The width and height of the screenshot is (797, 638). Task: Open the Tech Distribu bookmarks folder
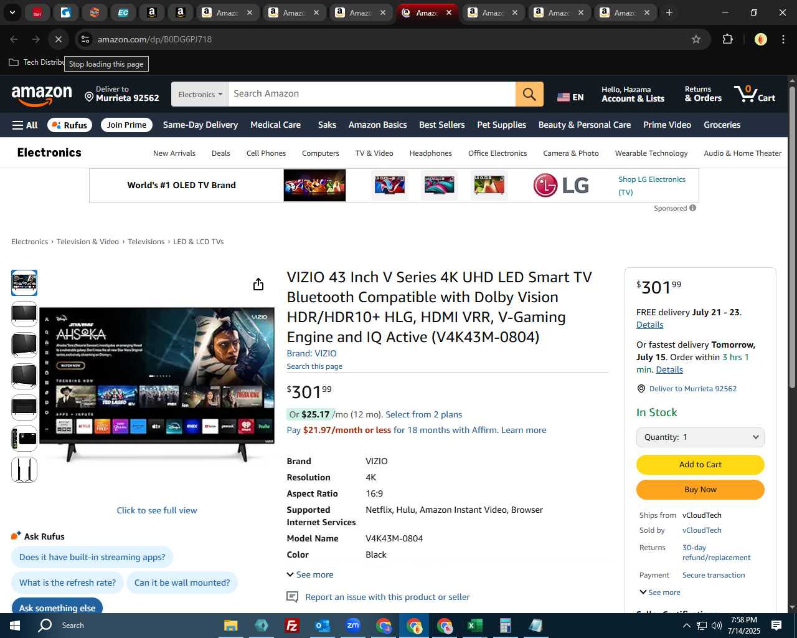[37, 62]
